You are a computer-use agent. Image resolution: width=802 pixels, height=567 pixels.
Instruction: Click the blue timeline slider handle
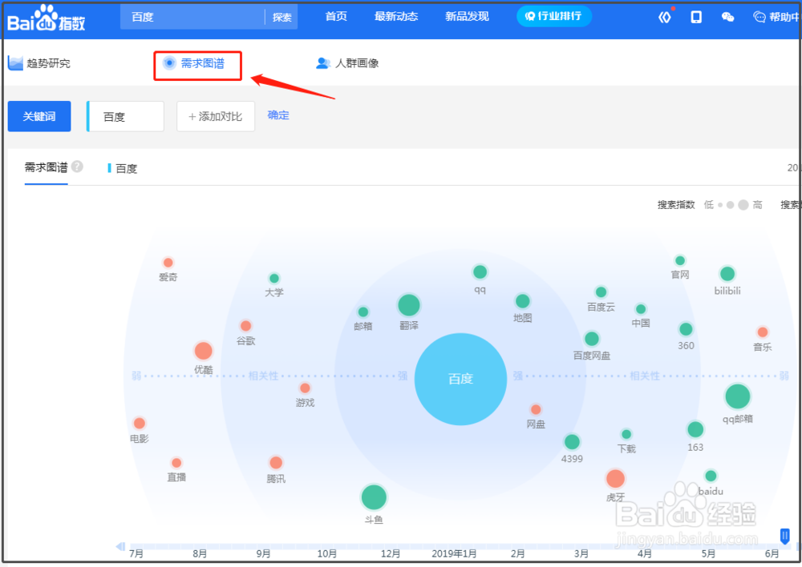coord(784,536)
